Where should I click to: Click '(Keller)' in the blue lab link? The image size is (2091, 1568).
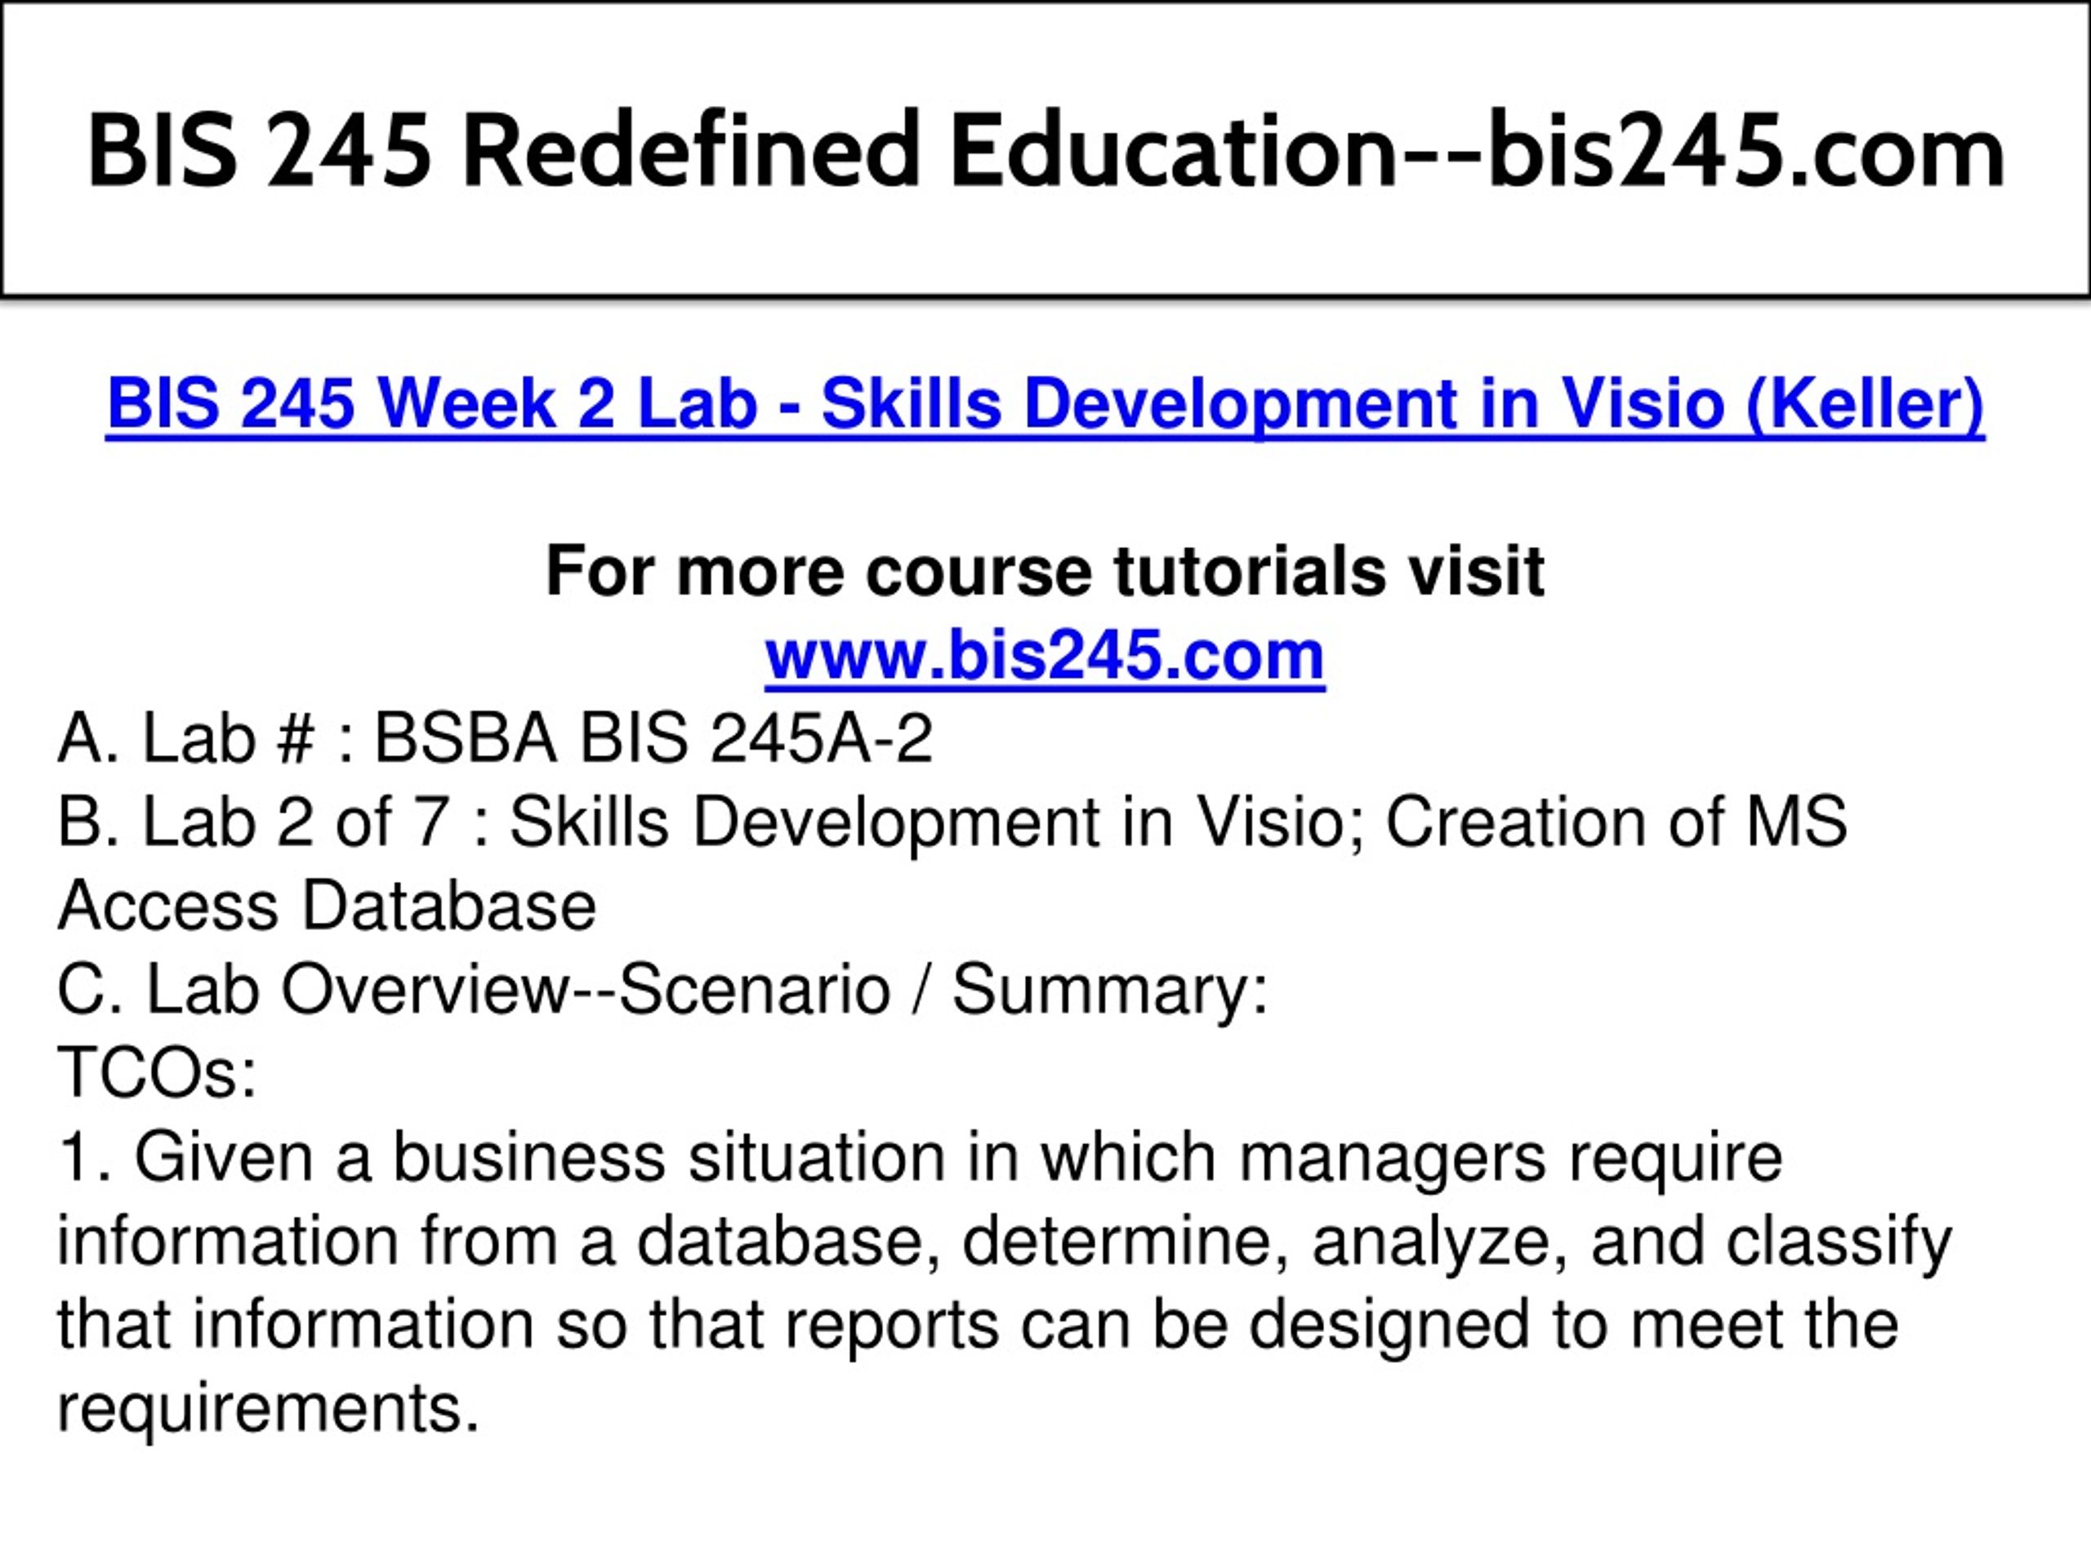pyautogui.click(x=1865, y=404)
